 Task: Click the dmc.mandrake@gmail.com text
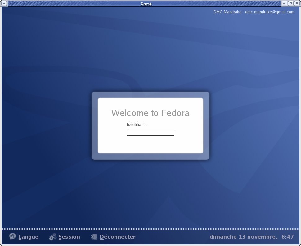click(x=270, y=12)
